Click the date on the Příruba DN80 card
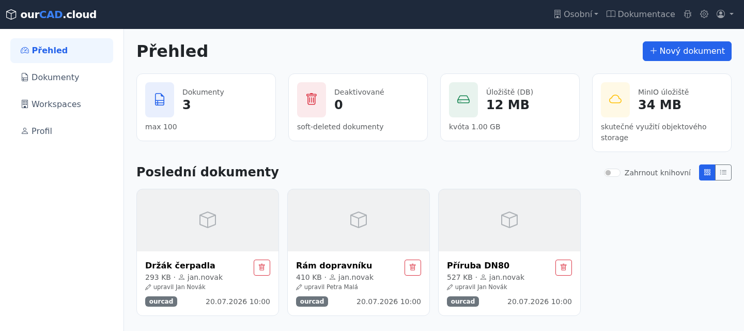 tap(539, 302)
